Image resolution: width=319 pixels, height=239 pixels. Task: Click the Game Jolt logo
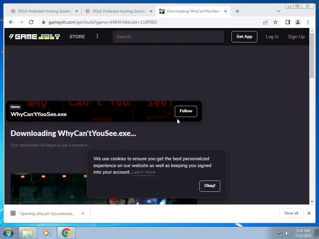click(x=34, y=37)
